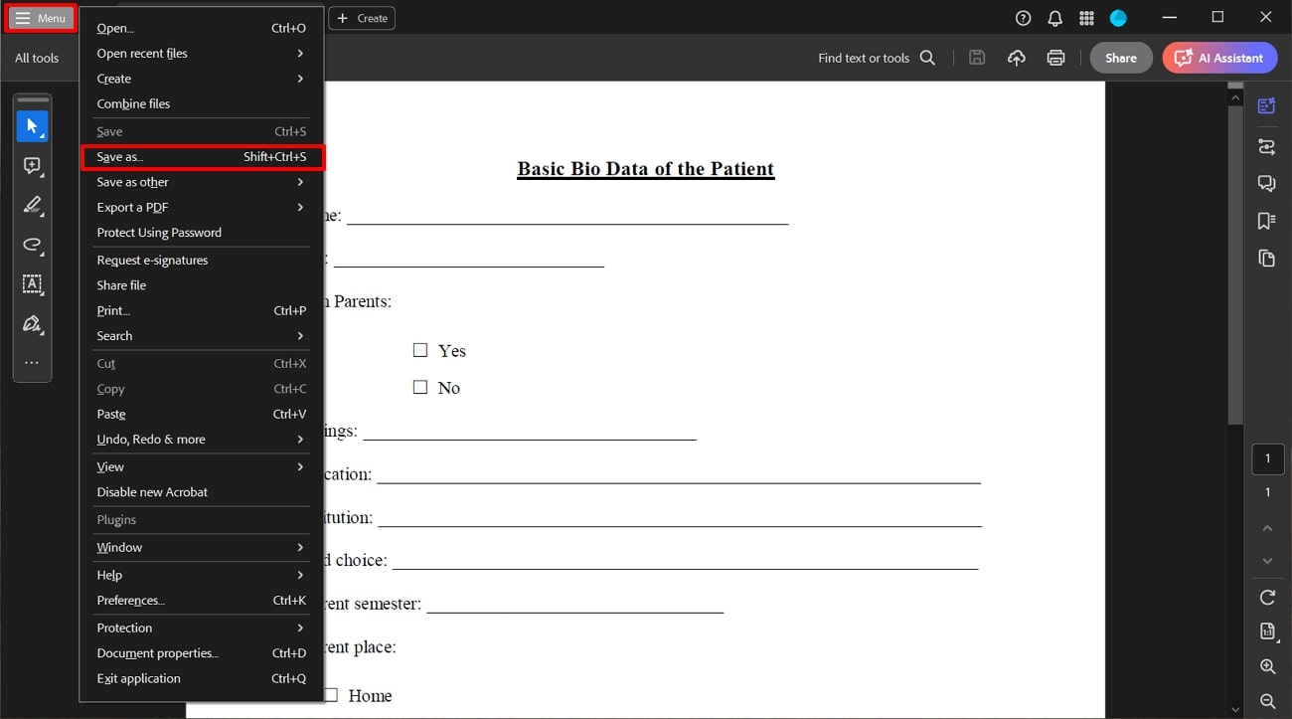
Task: Open the bookmarks panel icon
Action: coord(1266,221)
